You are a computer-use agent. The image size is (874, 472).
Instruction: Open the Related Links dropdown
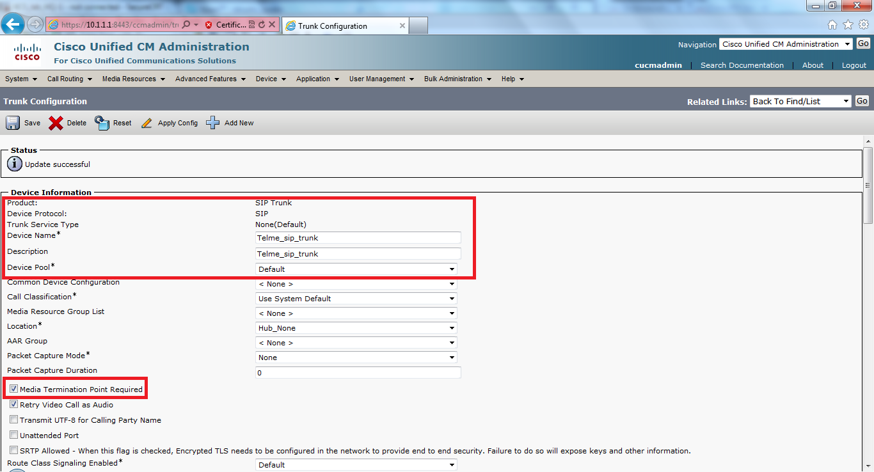pos(800,101)
